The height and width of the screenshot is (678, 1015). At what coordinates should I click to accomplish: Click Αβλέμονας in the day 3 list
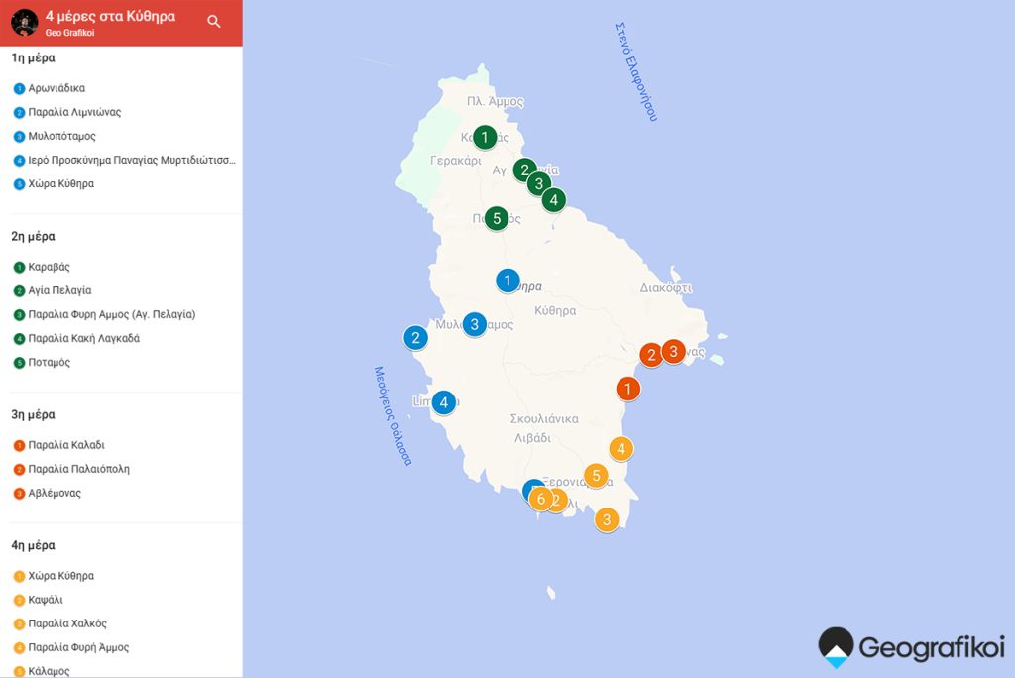(x=55, y=493)
